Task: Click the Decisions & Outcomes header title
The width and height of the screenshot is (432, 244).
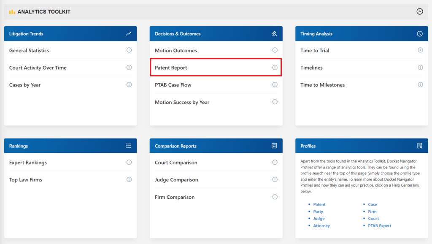Action: point(178,34)
